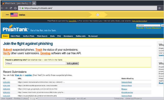Click the support2019-ml.umbler.net URL text
The height and width of the screenshot is (100, 164).
click(37, 96)
